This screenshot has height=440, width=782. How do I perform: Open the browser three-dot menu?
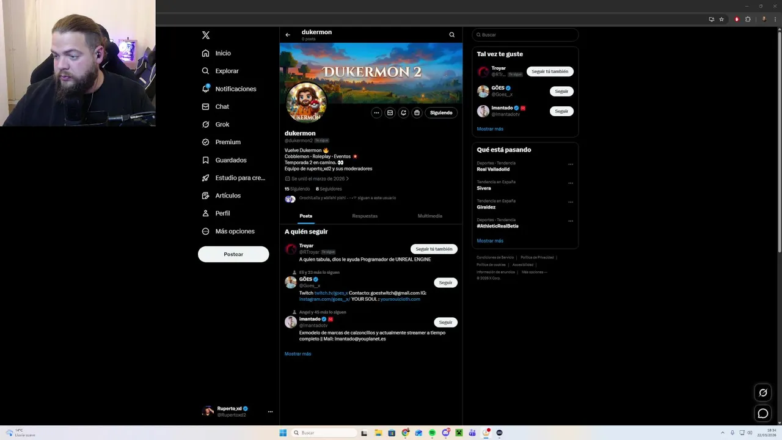[x=775, y=19]
